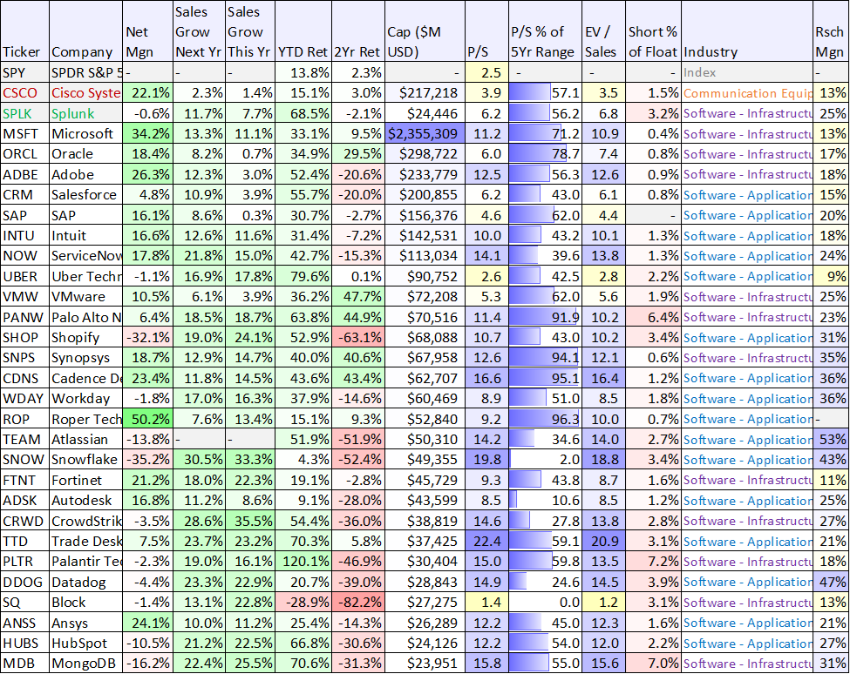Select the SPY P/S value 2.5

[486, 72]
